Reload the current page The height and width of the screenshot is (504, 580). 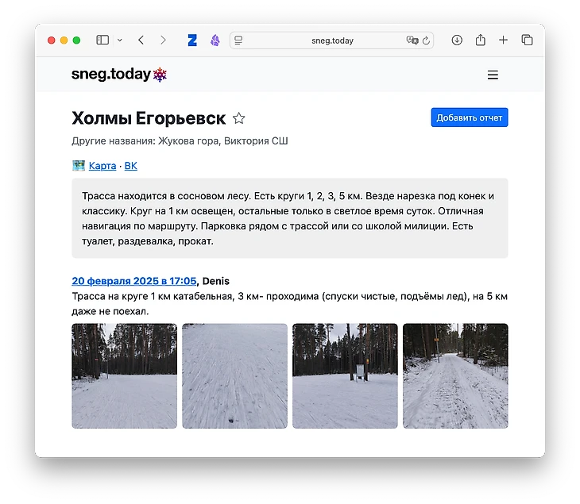pos(427,40)
